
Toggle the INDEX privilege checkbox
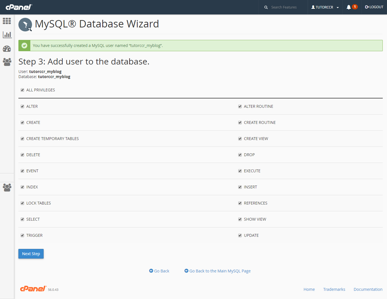coord(22,187)
